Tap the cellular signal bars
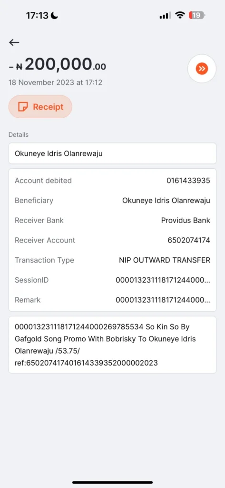The image size is (225, 488). tap(165, 15)
